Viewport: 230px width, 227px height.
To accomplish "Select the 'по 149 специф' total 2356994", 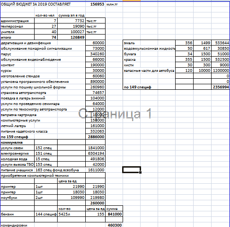I will coord(220,87).
